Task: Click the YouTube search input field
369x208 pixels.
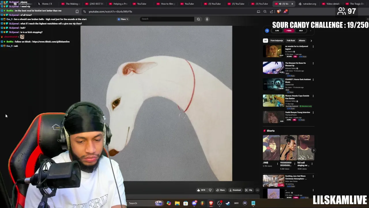Action: (x=167, y=19)
